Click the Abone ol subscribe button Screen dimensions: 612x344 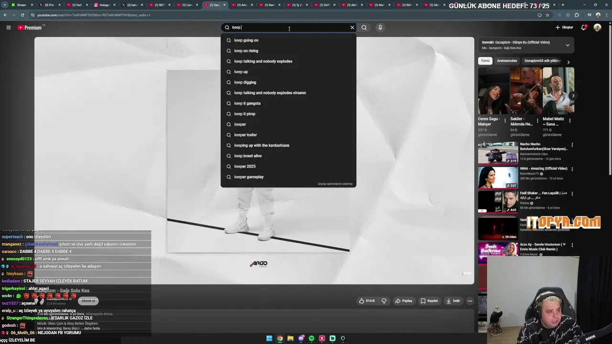pyautogui.click(x=88, y=301)
